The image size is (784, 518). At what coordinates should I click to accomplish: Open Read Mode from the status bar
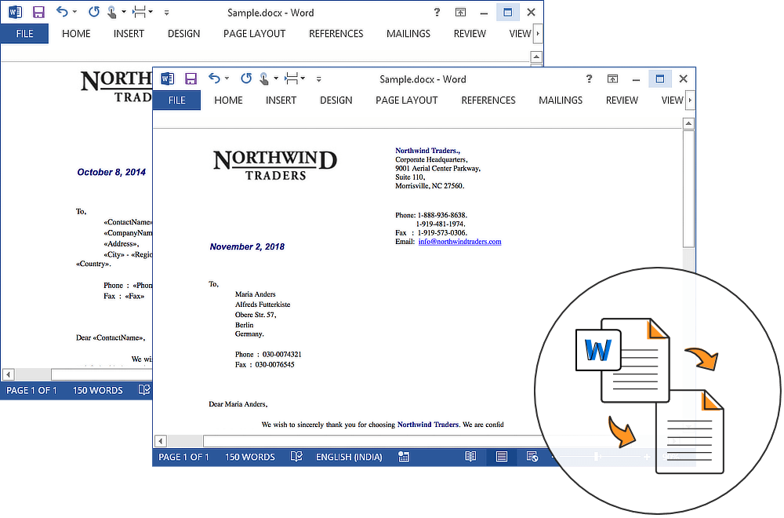point(470,456)
